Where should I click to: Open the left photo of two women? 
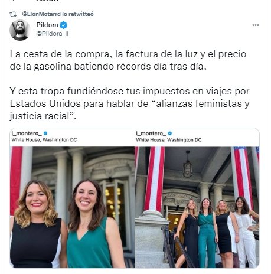pos(72,207)
